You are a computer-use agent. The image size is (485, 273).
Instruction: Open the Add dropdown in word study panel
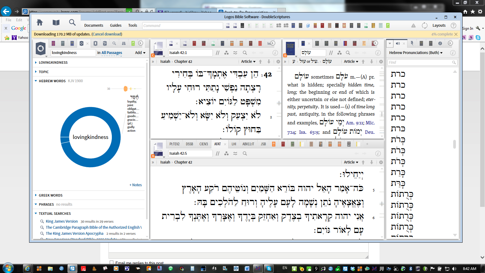pyautogui.click(x=140, y=53)
